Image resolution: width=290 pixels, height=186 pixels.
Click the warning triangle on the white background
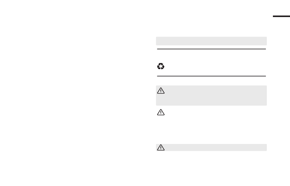(161, 112)
